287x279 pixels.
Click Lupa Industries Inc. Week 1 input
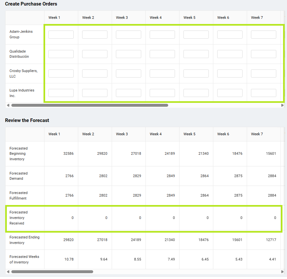[61, 93]
